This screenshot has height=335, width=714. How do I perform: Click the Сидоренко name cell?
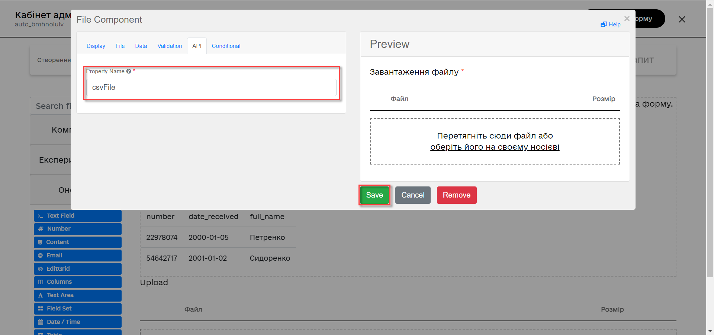[270, 258]
